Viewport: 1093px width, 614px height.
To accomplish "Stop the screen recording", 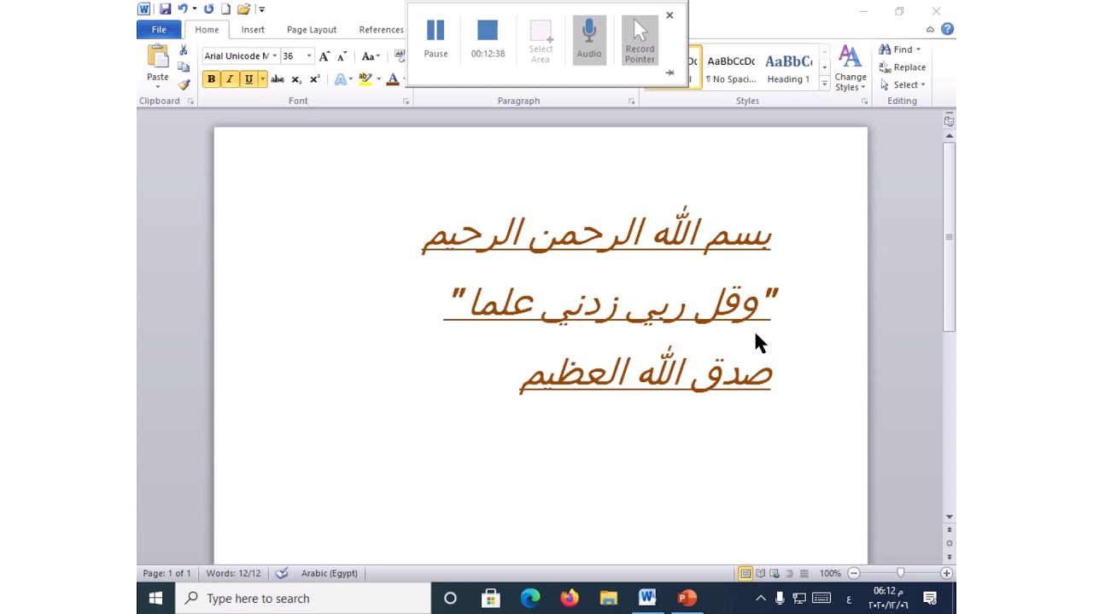I will [488, 39].
